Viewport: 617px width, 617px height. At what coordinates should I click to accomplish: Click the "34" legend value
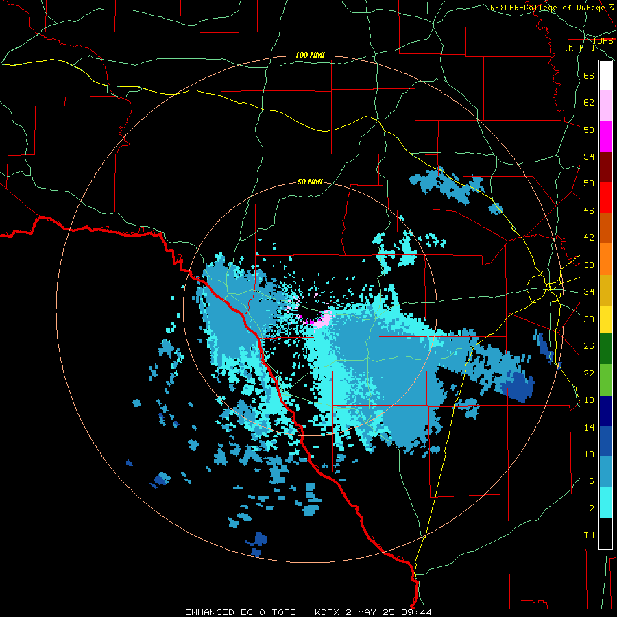tap(589, 292)
